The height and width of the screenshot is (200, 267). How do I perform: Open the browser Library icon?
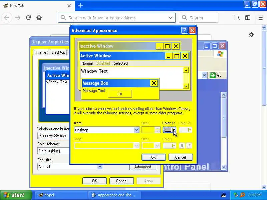[237, 18]
